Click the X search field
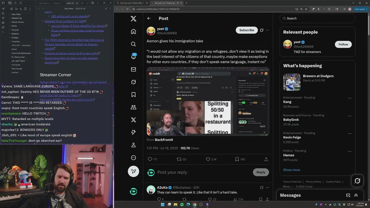The image size is (370, 208). coord(317,18)
